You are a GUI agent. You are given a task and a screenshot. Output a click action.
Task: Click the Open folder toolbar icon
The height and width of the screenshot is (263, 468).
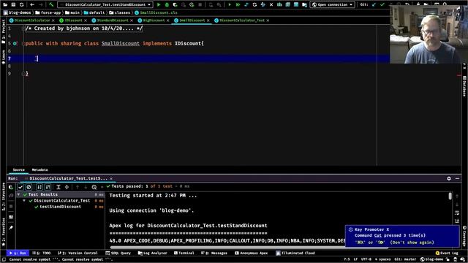pyautogui.click(x=5, y=4)
